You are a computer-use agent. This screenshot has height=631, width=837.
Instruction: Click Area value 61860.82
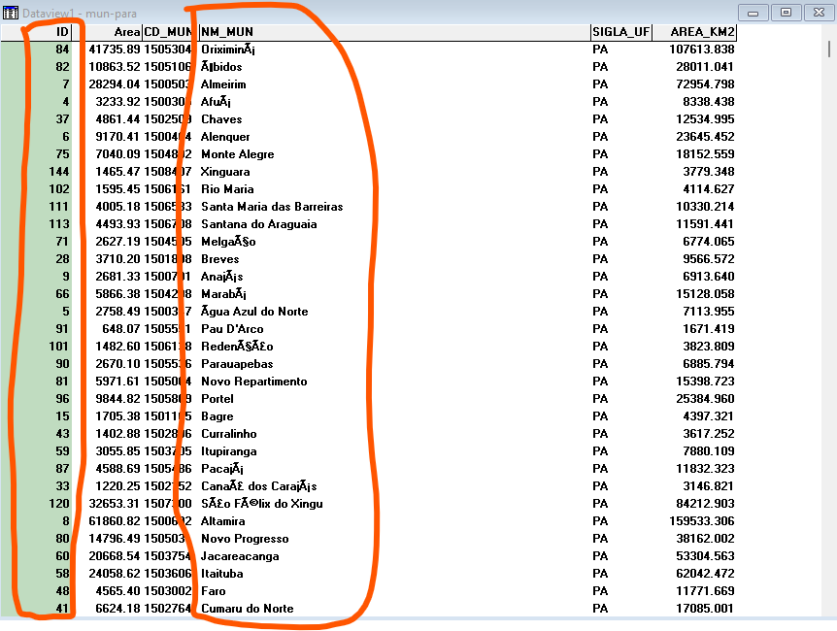point(115,521)
